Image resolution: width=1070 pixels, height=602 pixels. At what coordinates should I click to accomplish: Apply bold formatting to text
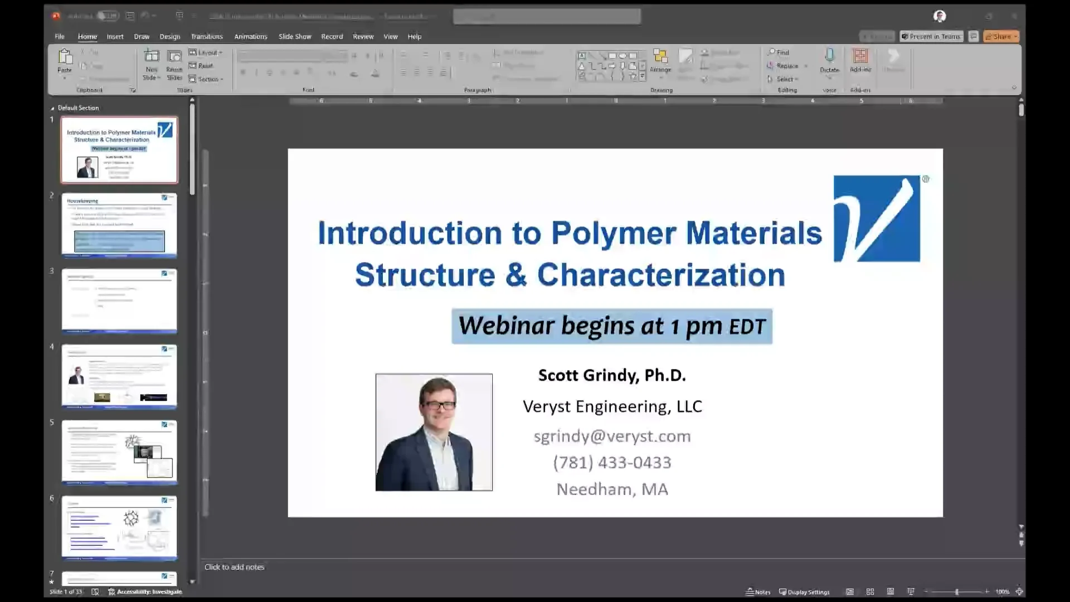point(244,72)
